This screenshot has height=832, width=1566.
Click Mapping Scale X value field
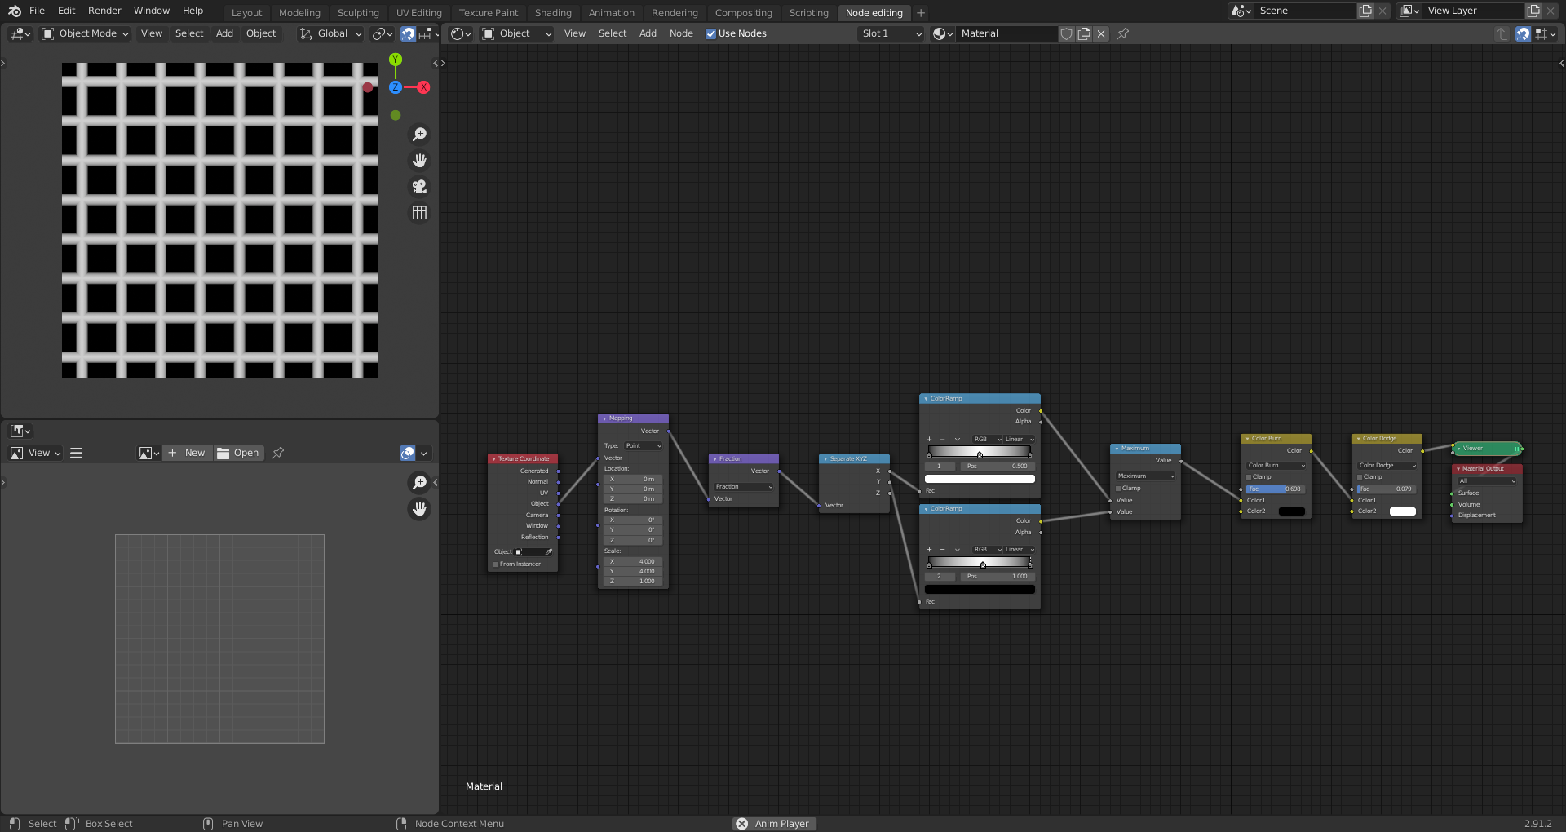pyautogui.click(x=633, y=562)
